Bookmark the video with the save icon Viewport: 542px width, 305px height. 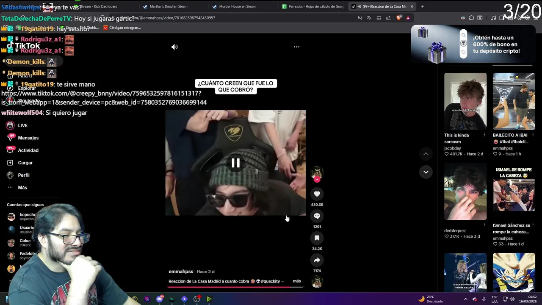[317, 238]
